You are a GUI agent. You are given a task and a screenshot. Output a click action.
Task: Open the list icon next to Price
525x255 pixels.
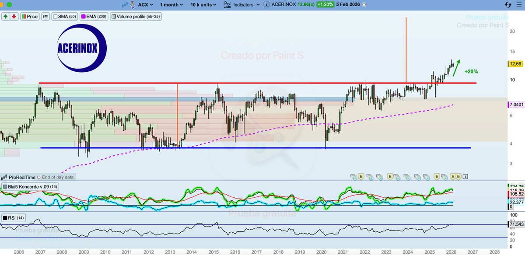45,16
